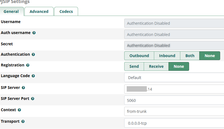Click help icon beside Context label

[x=20, y=110]
